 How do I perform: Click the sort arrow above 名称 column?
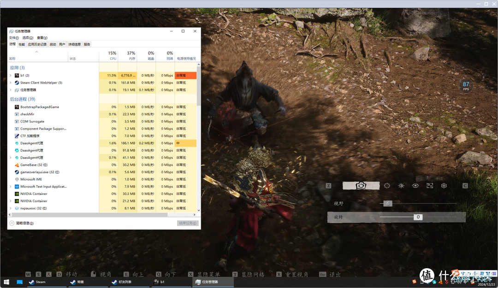36,52
